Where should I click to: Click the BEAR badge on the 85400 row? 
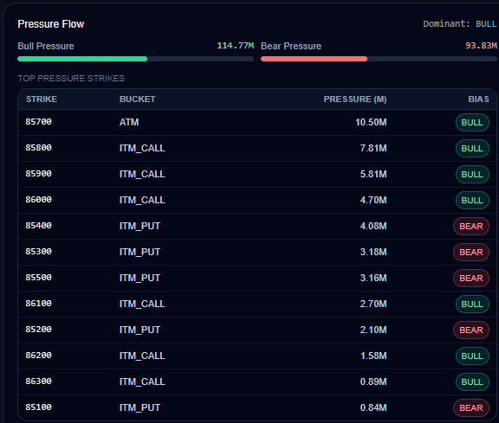click(471, 227)
